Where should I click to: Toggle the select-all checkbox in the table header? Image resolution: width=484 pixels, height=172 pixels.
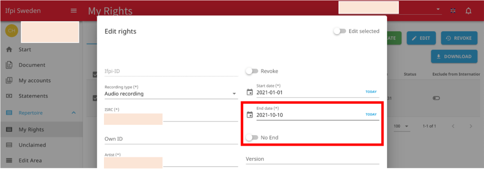click(x=95, y=74)
